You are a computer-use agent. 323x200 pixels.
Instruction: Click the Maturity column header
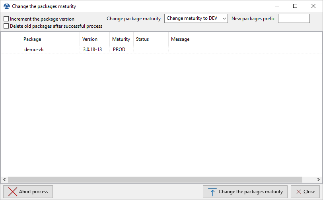click(121, 39)
